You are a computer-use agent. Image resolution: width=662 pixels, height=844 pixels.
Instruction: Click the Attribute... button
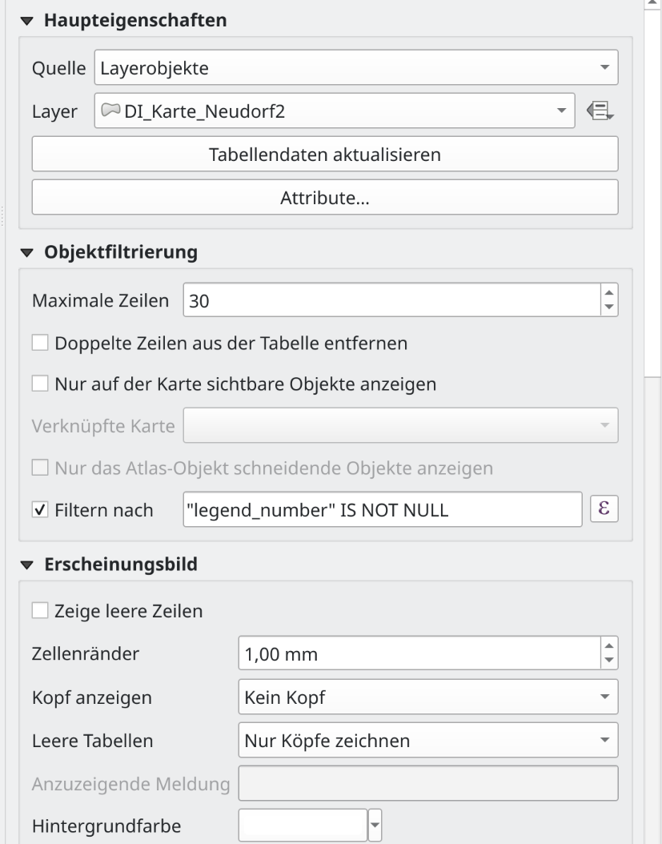(325, 197)
